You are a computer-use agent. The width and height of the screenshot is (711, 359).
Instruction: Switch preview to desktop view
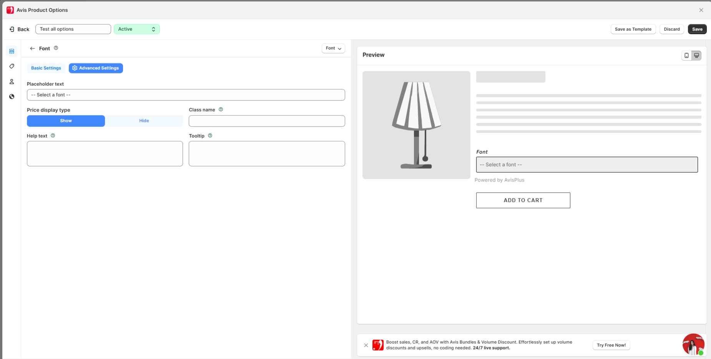coord(696,55)
